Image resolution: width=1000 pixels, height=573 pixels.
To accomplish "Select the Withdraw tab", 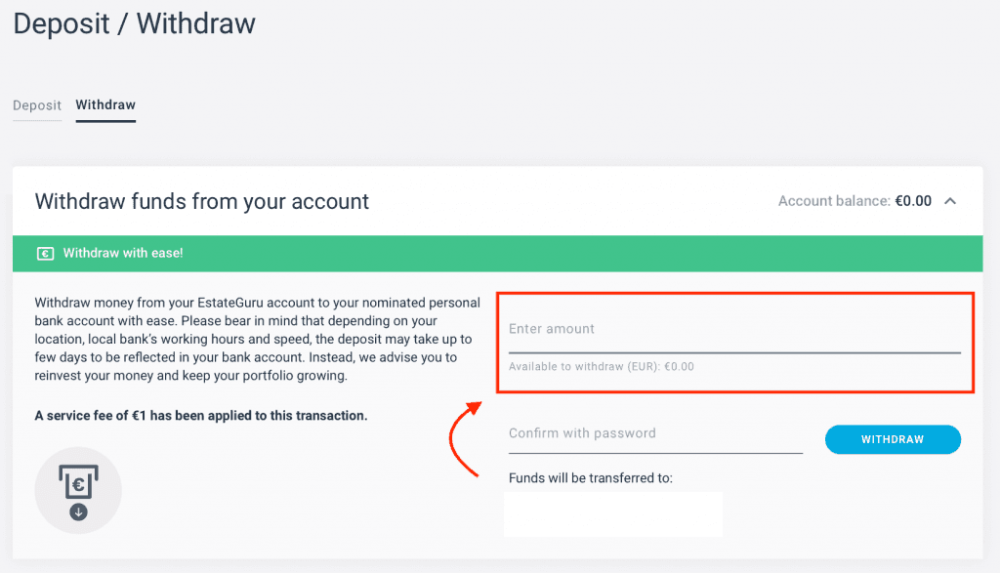I will 105,105.
